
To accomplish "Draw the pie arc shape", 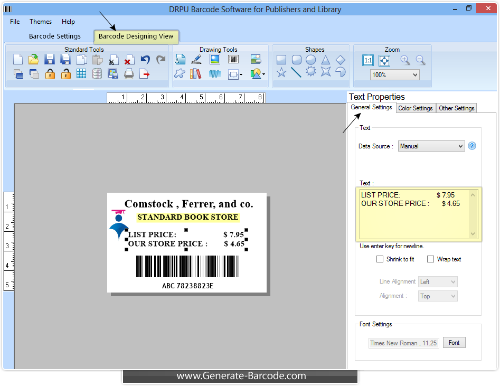I will click(341, 72).
